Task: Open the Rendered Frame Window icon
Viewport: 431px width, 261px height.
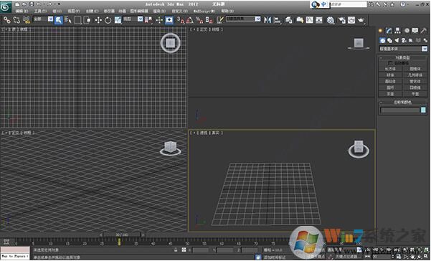Action: coord(351,20)
